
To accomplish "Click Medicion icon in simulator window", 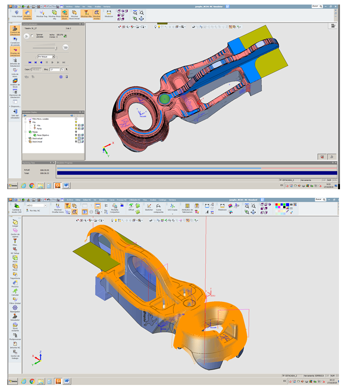I will pyautogui.click(x=109, y=14).
